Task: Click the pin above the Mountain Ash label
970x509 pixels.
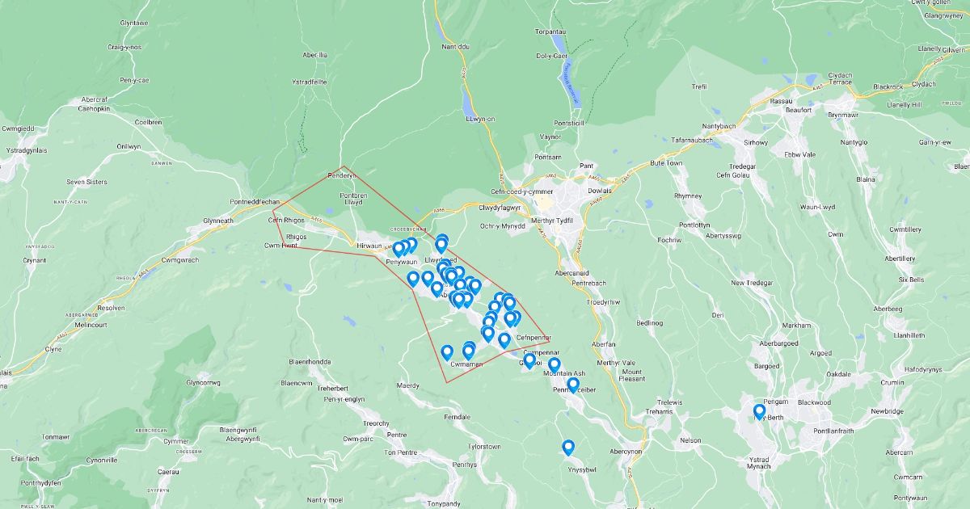Action: tap(554, 365)
